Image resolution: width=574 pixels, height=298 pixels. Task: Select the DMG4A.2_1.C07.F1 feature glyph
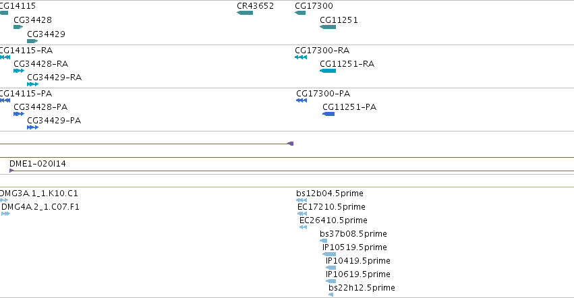tap(6, 214)
